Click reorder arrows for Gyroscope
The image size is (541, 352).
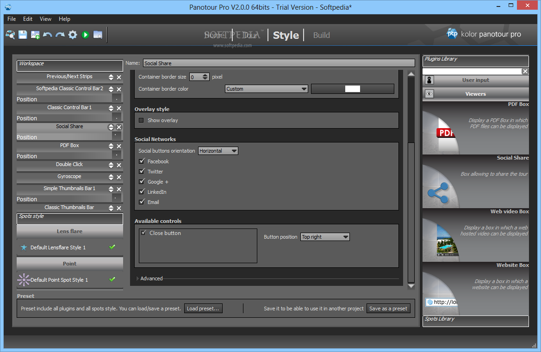(111, 177)
